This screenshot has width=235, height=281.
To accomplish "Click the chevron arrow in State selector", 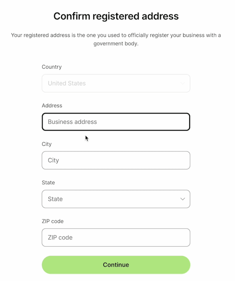I will [182, 199].
